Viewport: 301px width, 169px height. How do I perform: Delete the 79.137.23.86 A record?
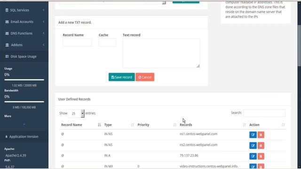coord(261,156)
